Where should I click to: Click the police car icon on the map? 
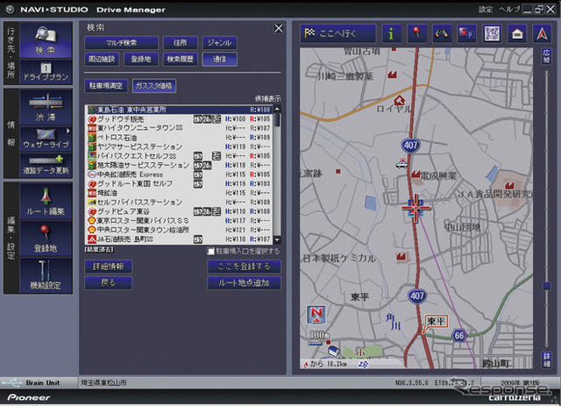tap(402, 163)
